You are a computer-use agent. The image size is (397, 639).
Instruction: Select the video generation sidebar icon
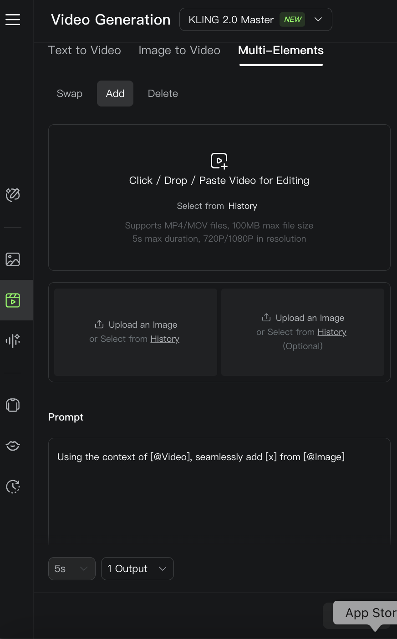[13, 300]
